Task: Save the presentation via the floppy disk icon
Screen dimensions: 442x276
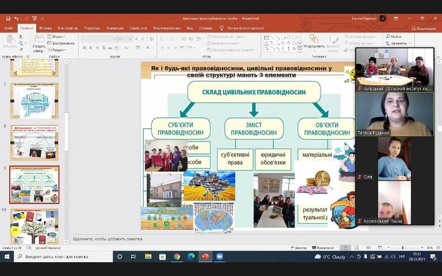Action: point(8,18)
